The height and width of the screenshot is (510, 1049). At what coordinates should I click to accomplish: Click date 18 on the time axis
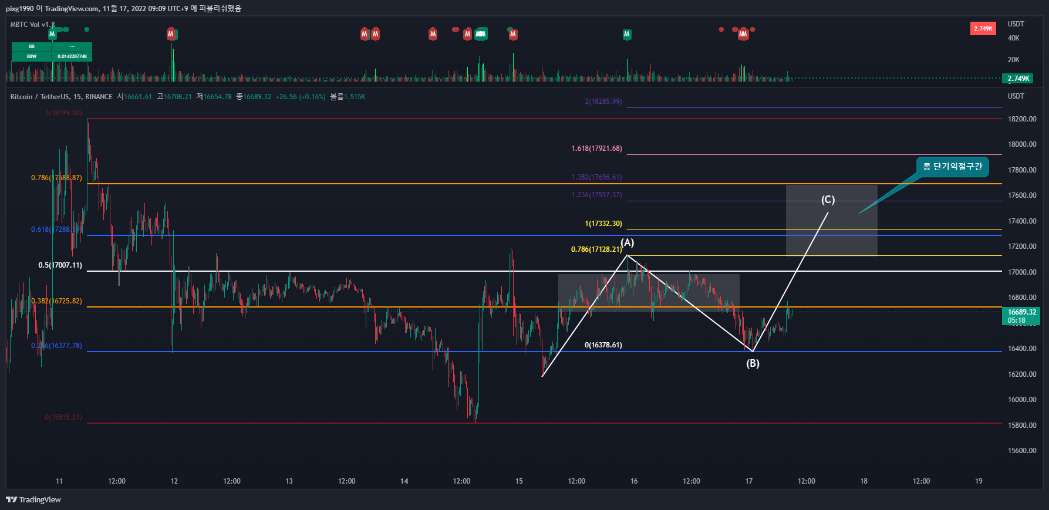coord(864,481)
